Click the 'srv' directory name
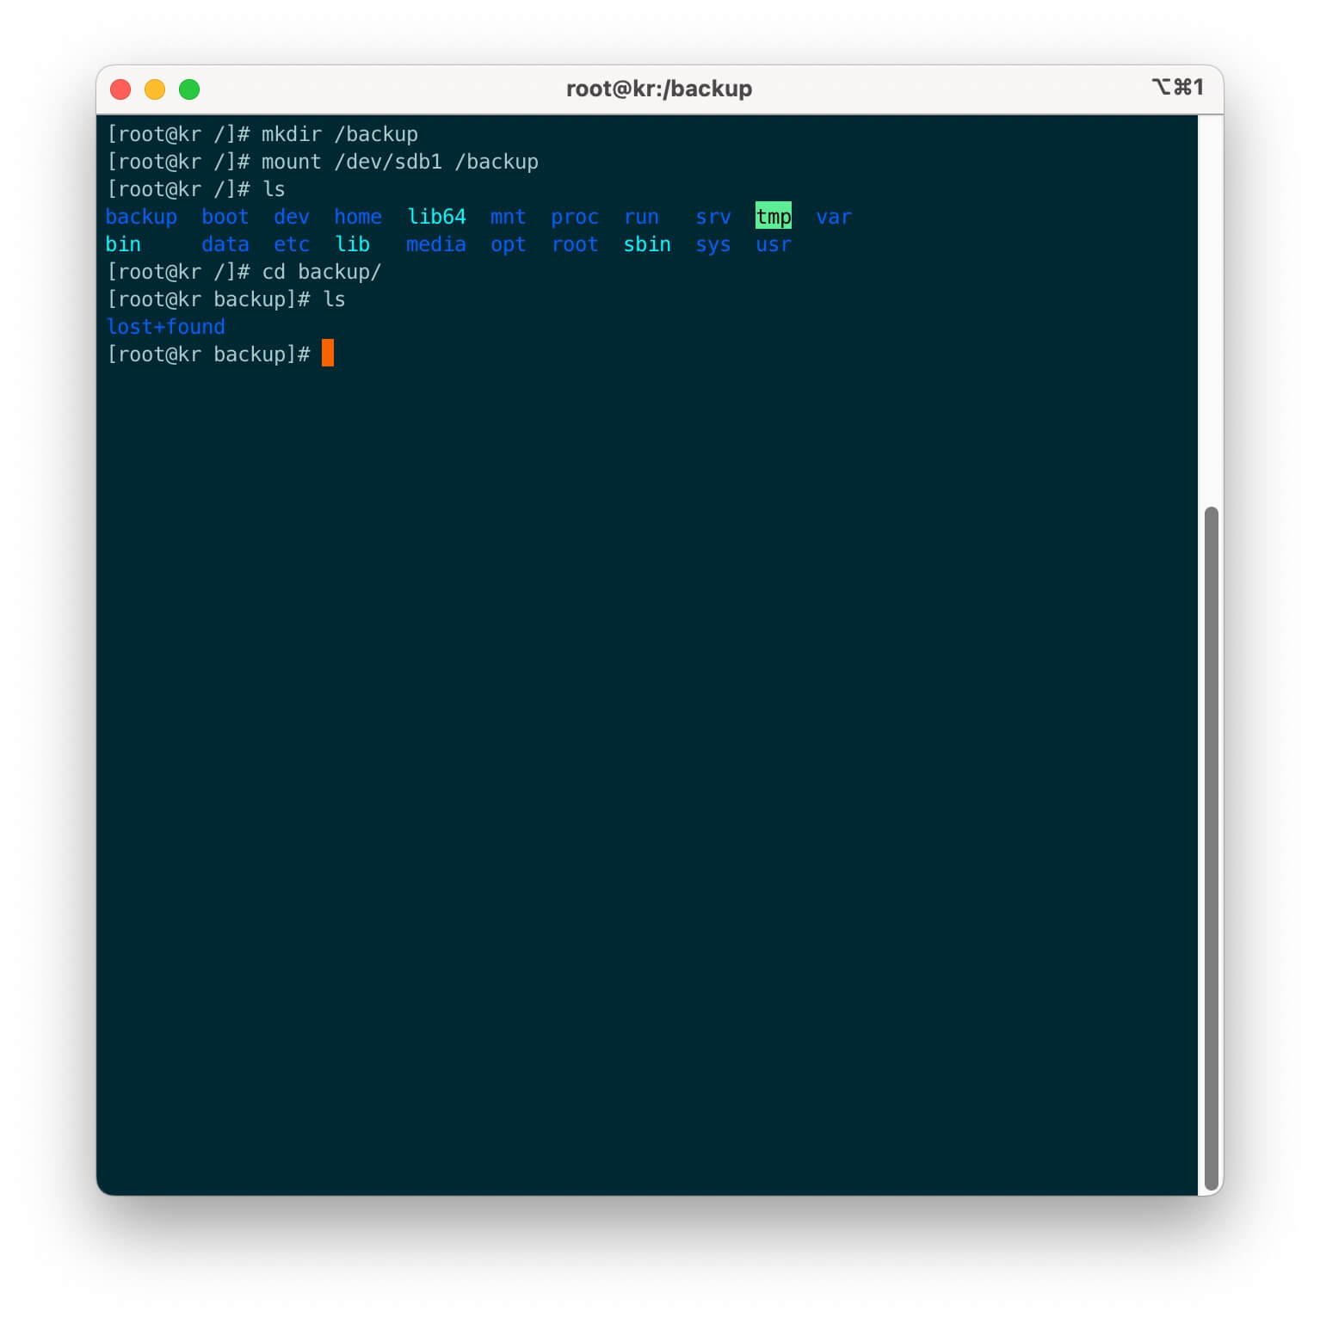 [713, 217]
